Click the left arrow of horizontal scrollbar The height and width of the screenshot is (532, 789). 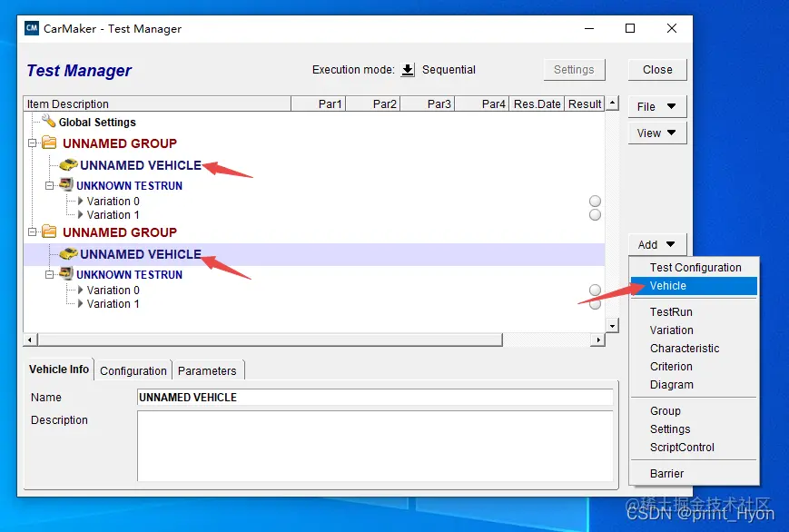tap(30, 340)
